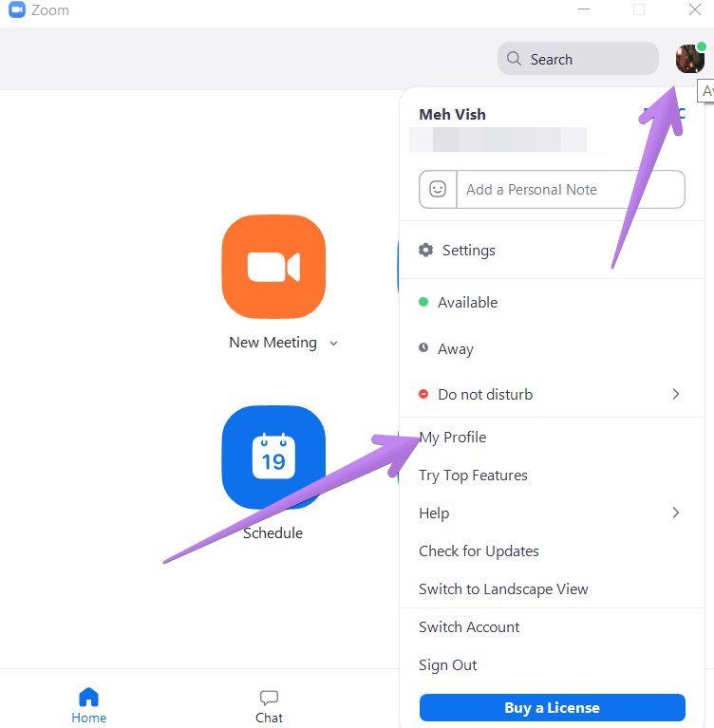The width and height of the screenshot is (714, 728).
Task: Go to the Home tab
Action: point(88,706)
